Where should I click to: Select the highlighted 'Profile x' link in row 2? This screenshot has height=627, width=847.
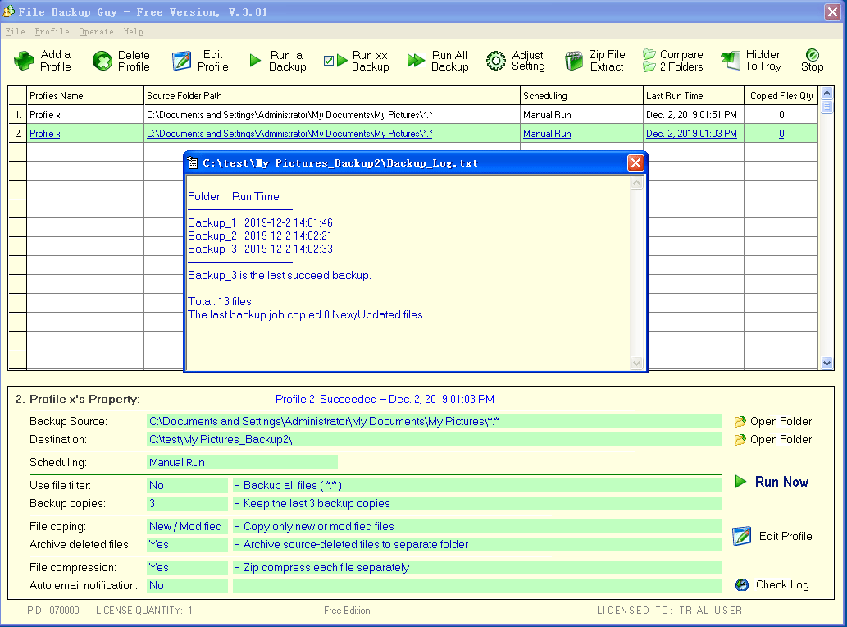pyautogui.click(x=45, y=134)
